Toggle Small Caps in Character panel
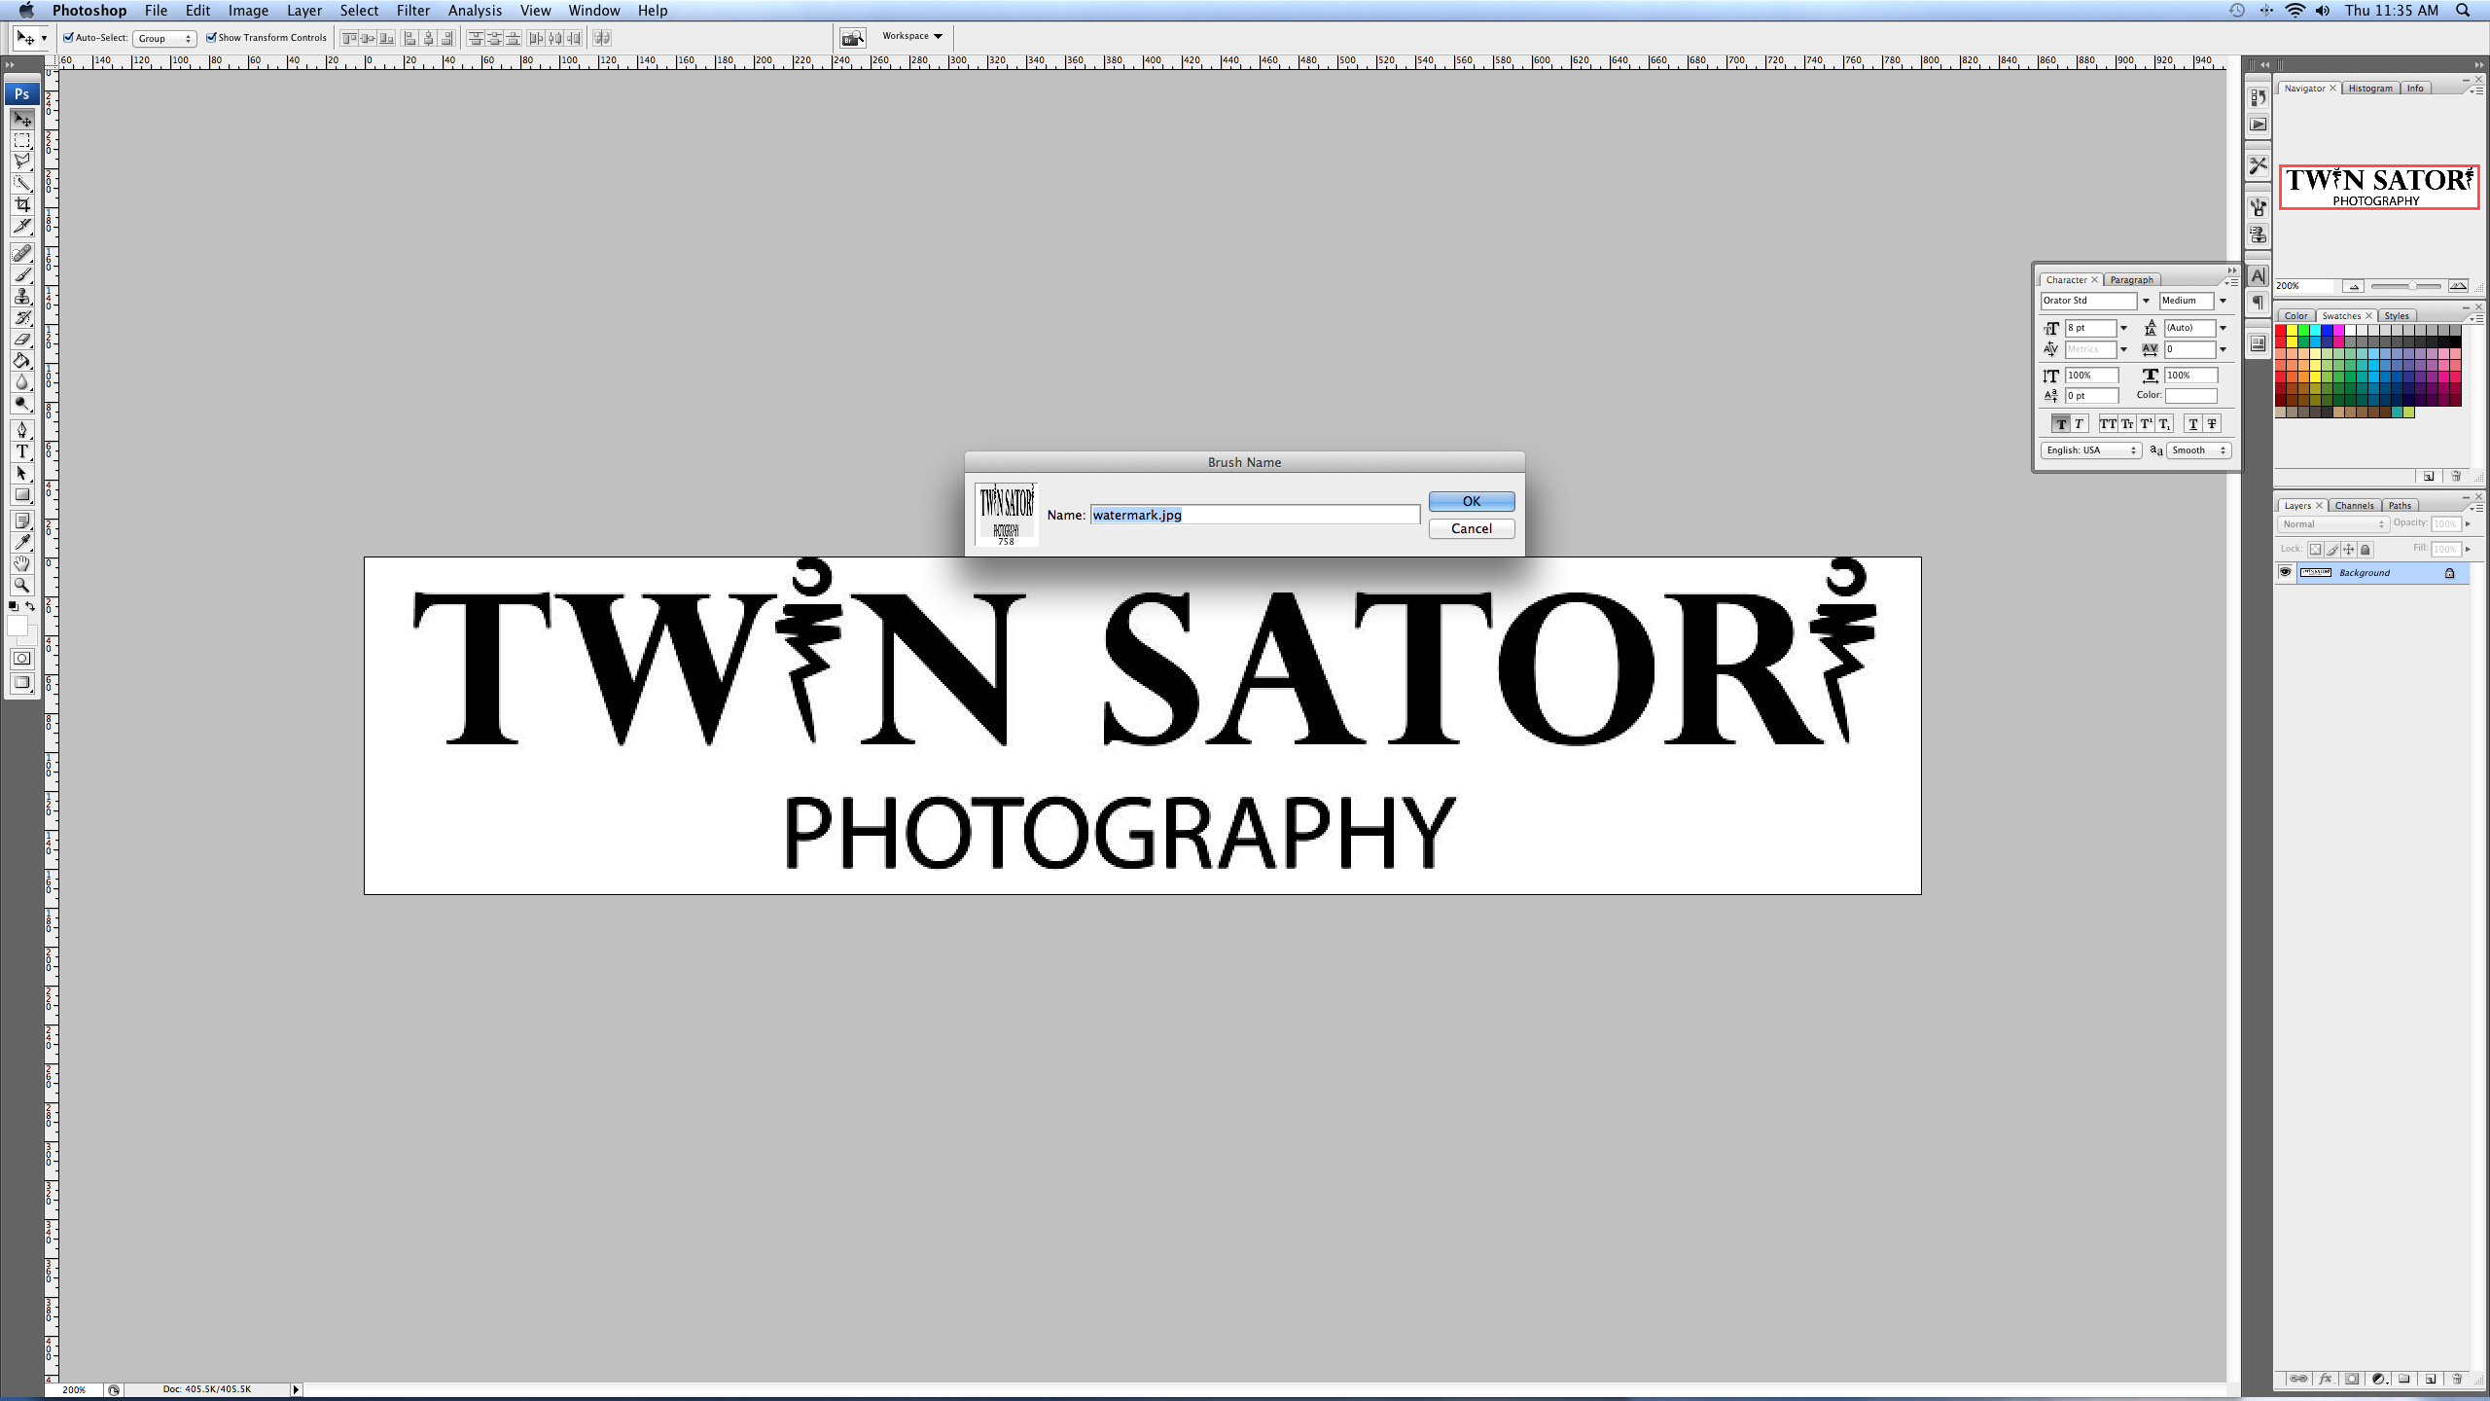The height and width of the screenshot is (1401, 2490). click(x=2127, y=423)
